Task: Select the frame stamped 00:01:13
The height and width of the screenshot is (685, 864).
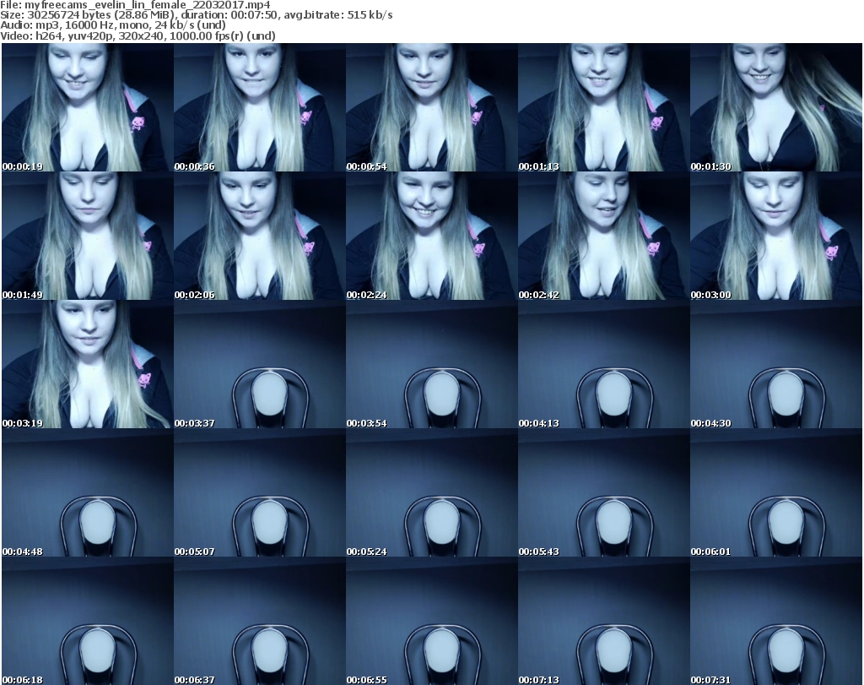Action: pyautogui.click(x=604, y=107)
